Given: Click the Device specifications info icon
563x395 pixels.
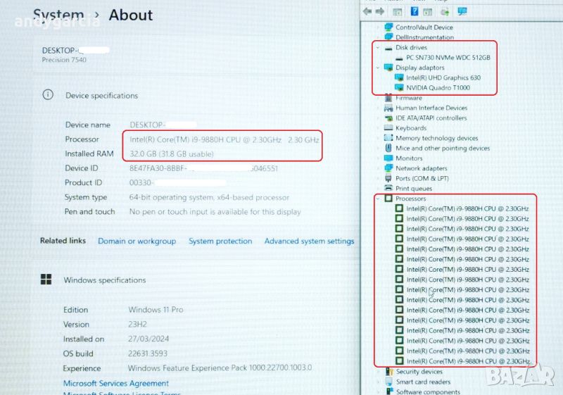Looking at the screenshot, I should point(48,95).
